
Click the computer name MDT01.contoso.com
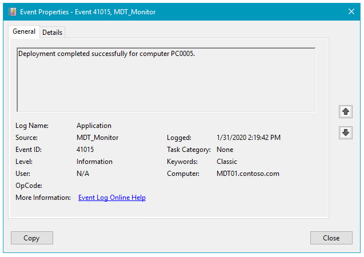tap(248, 174)
